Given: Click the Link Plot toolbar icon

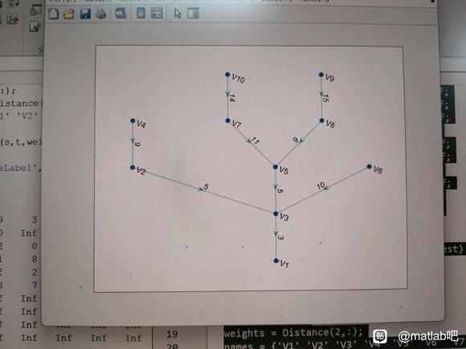Looking at the screenshot, I should [x=121, y=14].
